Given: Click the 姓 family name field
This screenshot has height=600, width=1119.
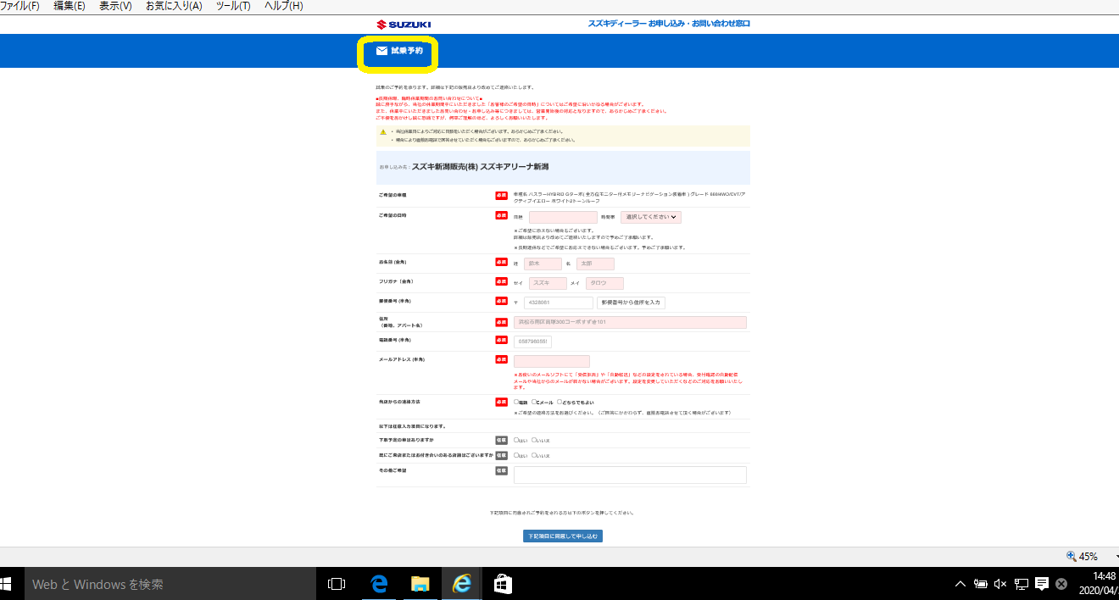Looking at the screenshot, I should click(x=543, y=264).
